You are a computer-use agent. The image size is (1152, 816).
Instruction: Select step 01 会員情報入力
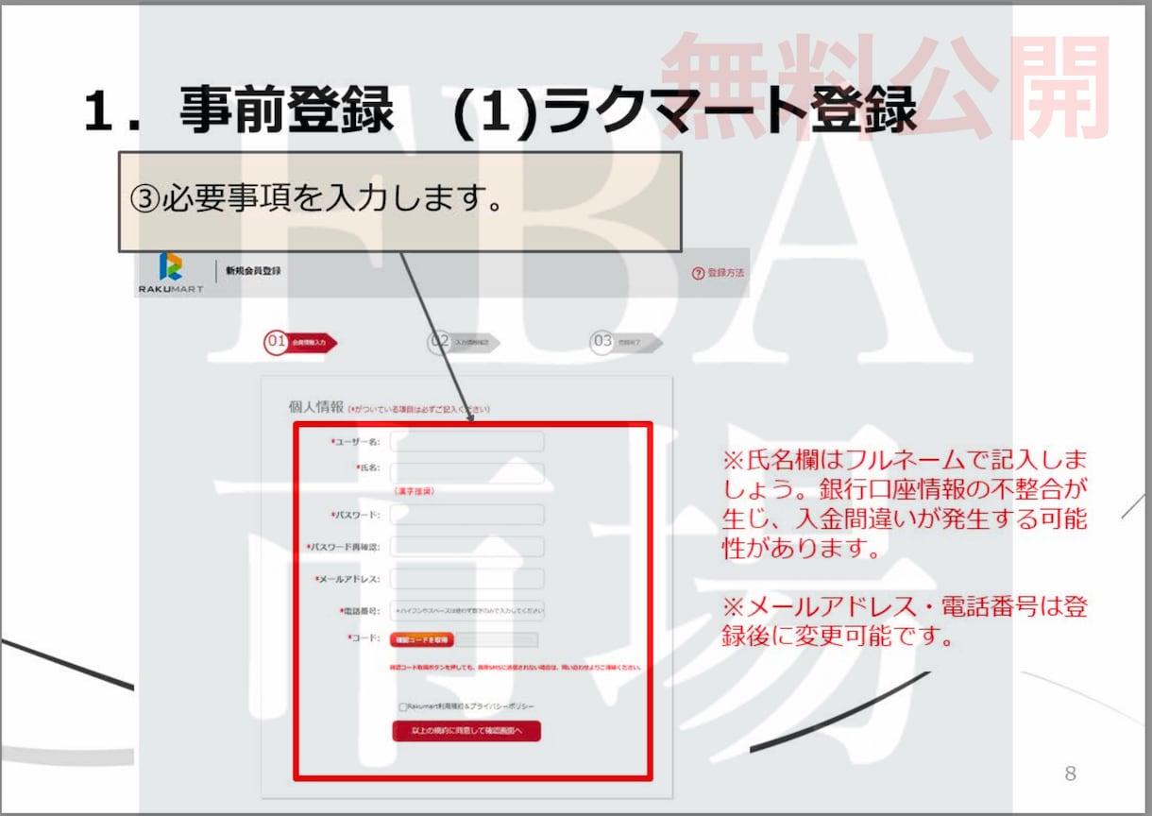[x=300, y=343]
